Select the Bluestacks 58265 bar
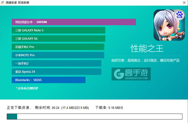Screen dimensions: 188x123 click(49, 80)
